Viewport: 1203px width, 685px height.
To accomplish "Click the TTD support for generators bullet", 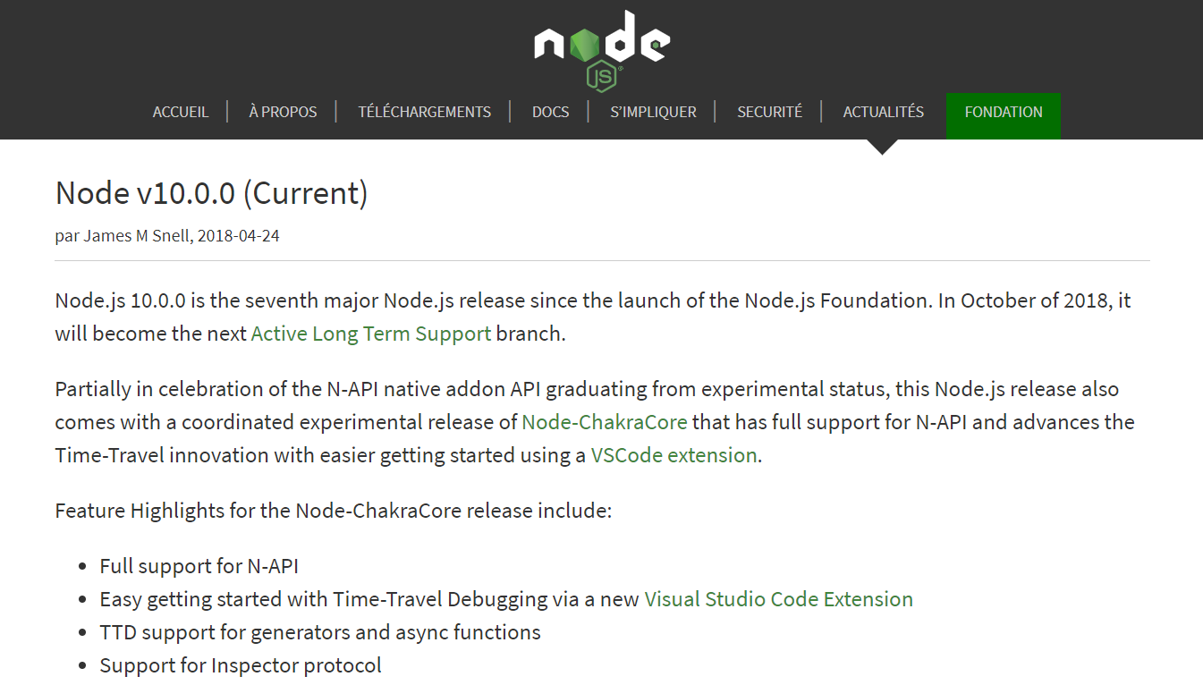I will coord(320,632).
